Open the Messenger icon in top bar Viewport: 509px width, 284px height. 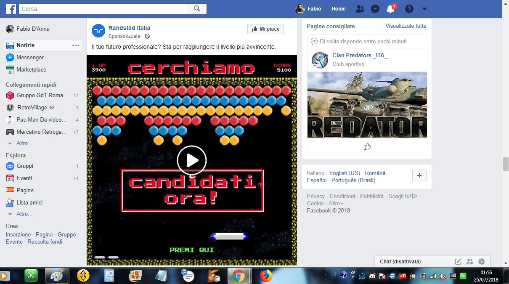coord(375,9)
